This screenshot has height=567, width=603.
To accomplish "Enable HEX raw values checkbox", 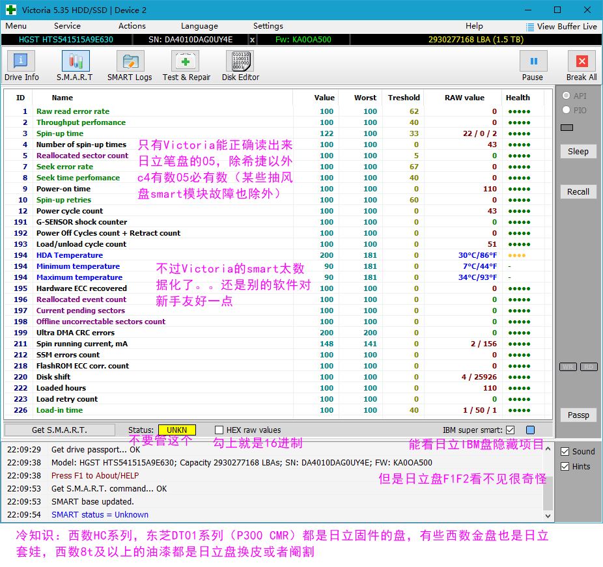I will [219, 430].
